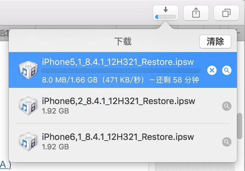Click the Safari downloads toolbar button

(165, 13)
